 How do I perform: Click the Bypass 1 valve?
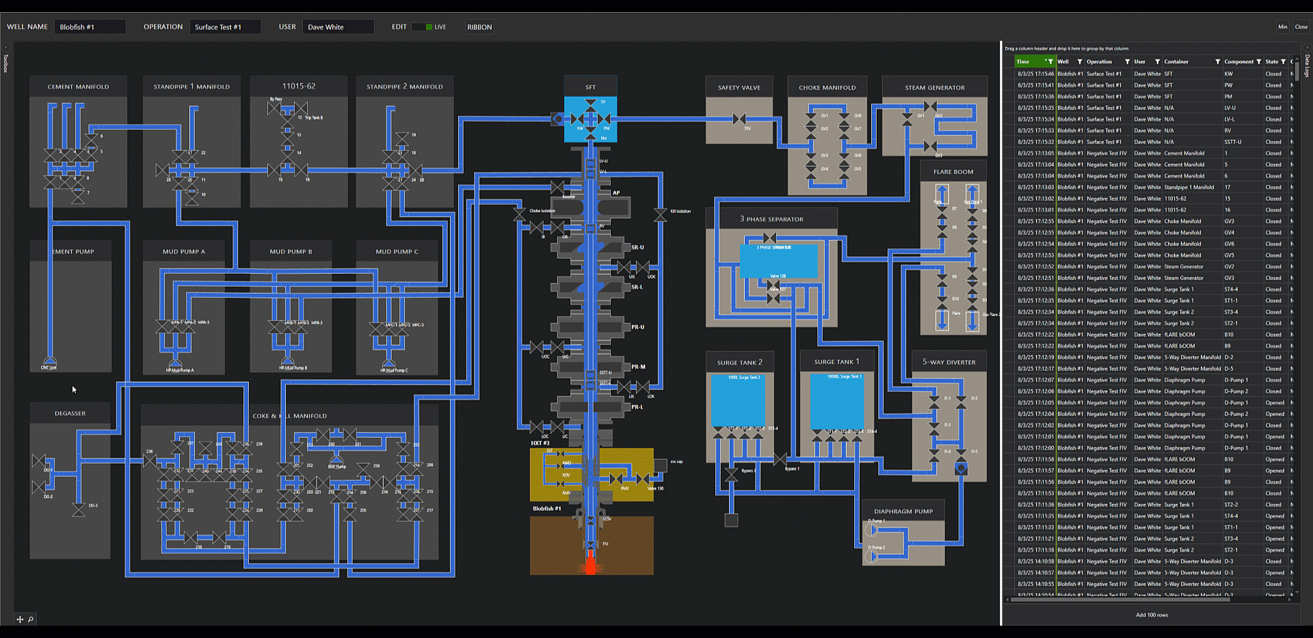coord(780,460)
